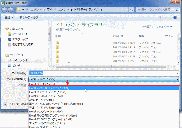The image size is (182, 128).
Task: Choose Excel テンプレート (*.xltx)
Action: click(x=104, y=112)
